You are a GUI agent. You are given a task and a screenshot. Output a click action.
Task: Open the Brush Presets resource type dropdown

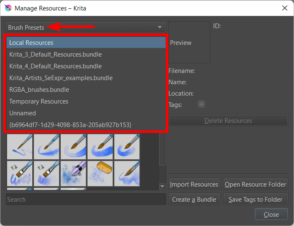[x=85, y=28]
